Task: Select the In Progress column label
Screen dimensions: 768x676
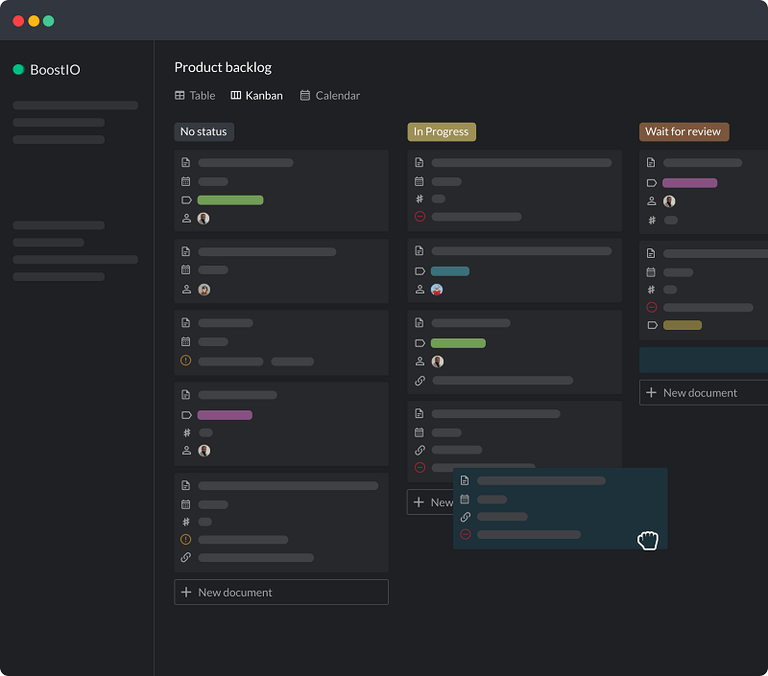Action: coord(441,132)
